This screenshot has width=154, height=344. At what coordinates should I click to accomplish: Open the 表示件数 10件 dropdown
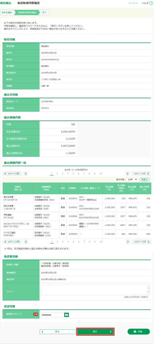coord(133,180)
